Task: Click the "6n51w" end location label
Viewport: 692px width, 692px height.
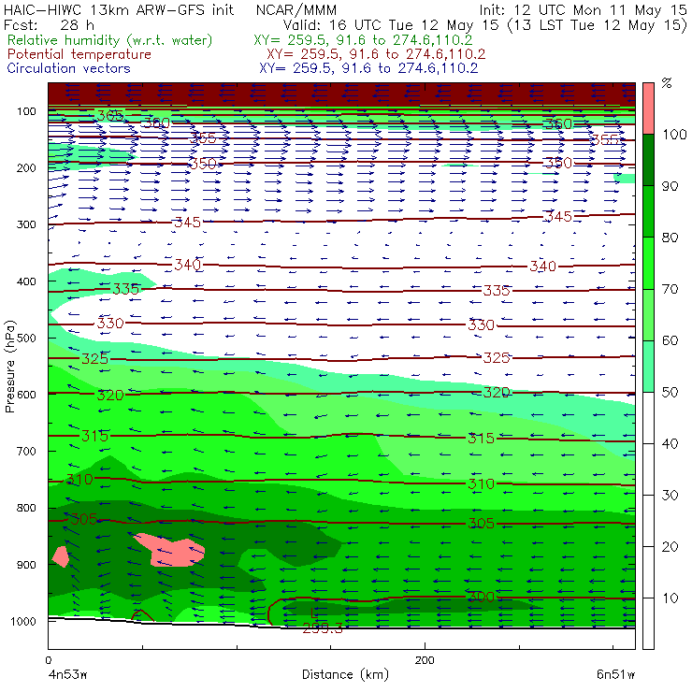Action: click(x=616, y=674)
